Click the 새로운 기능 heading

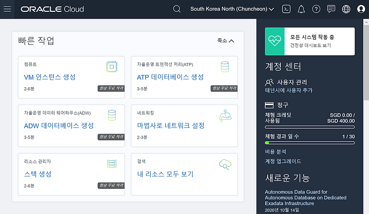[x=287, y=178]
